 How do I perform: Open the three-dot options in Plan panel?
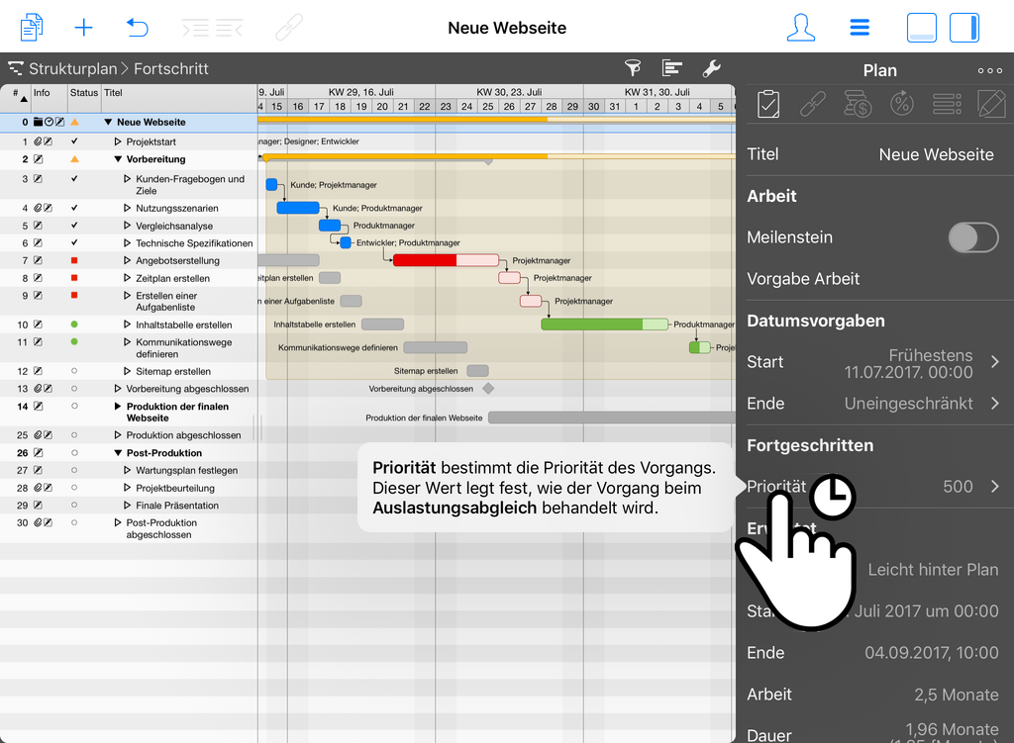point(989,70)
